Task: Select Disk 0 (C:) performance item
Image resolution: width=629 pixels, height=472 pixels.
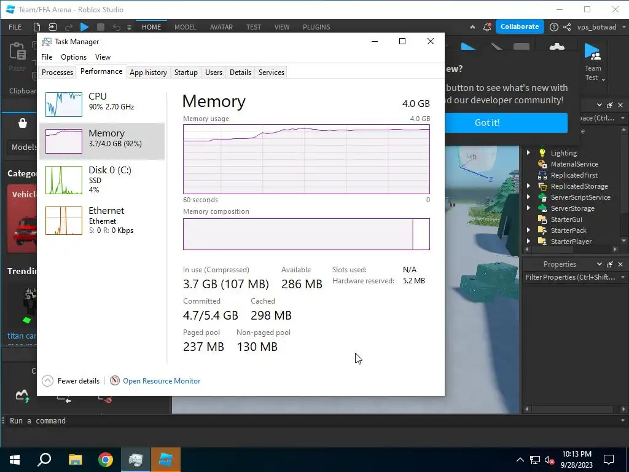Action: (102, 179)
